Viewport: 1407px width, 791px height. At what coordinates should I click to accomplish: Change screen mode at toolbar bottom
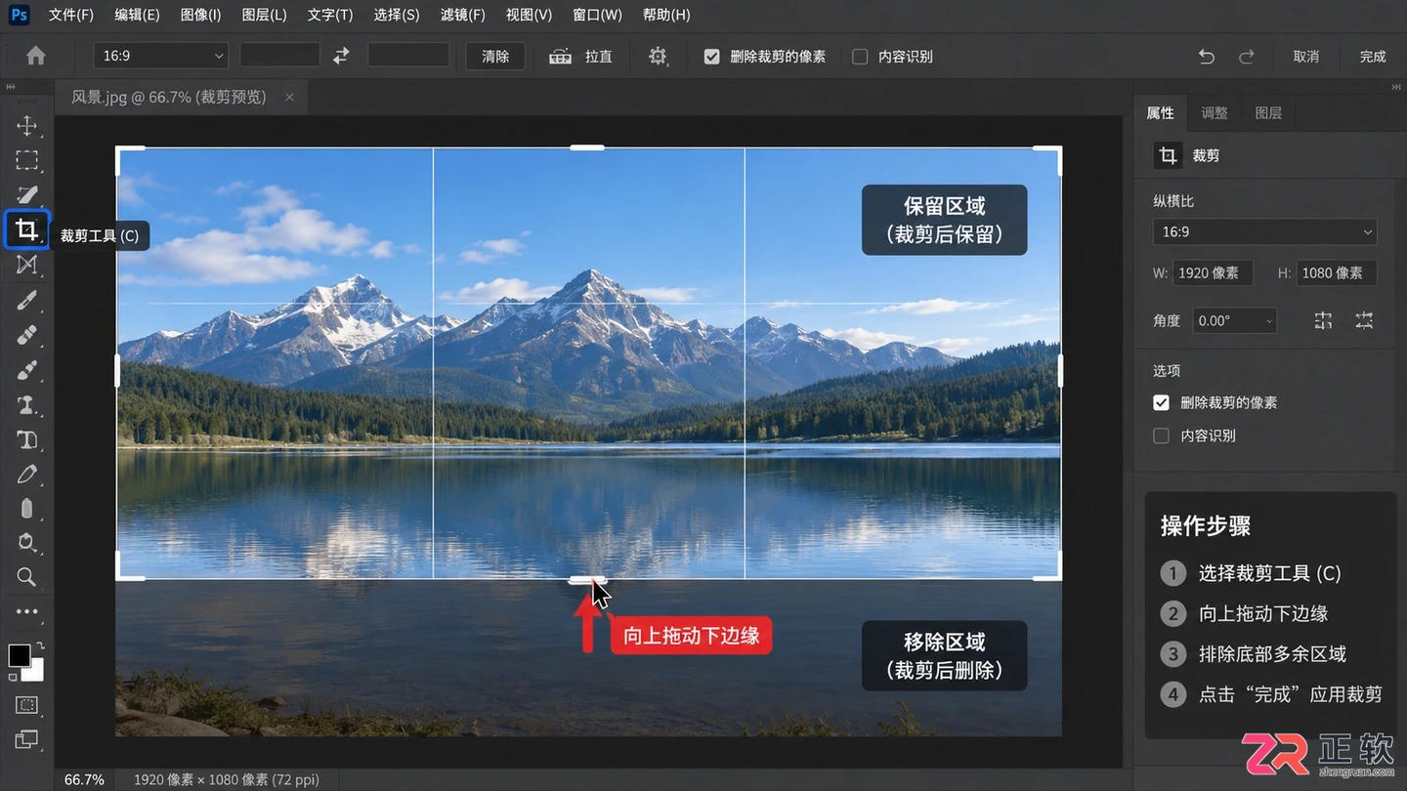click(26, 739)
